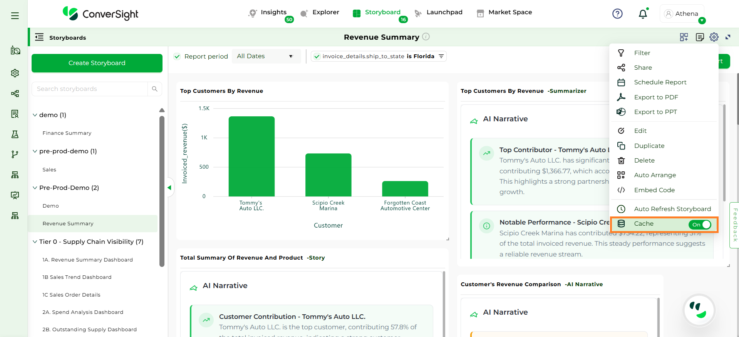
Task: Toggle the Cache switch off
Action: pos(700,225)
